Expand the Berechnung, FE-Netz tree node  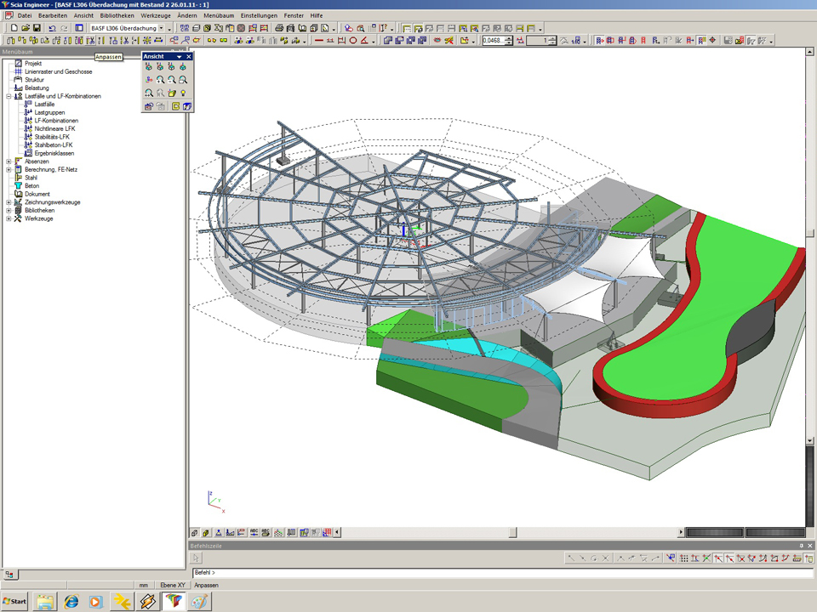tap(9, 169)
